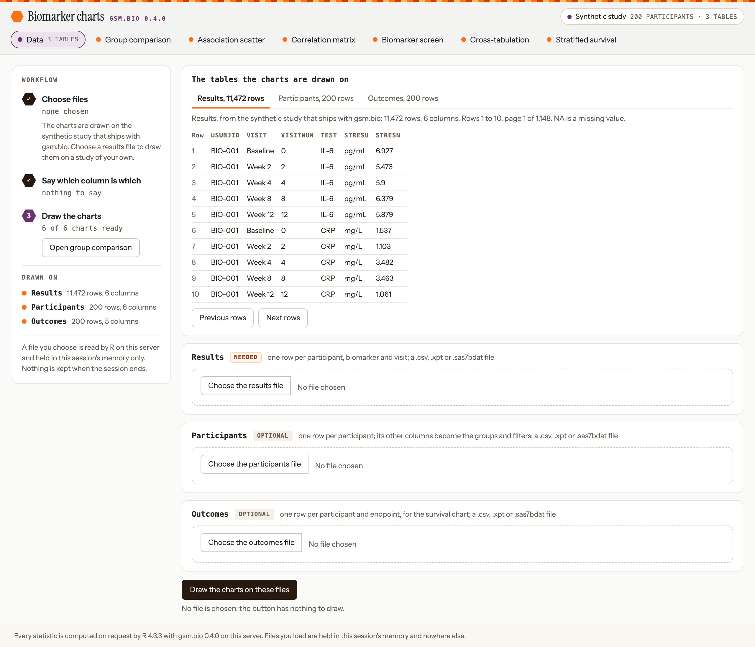Viewport: 755px width, 647px height.
Task: Open the Biomarker screen tab
Action: pyautogui.click(x=408, y=40)
